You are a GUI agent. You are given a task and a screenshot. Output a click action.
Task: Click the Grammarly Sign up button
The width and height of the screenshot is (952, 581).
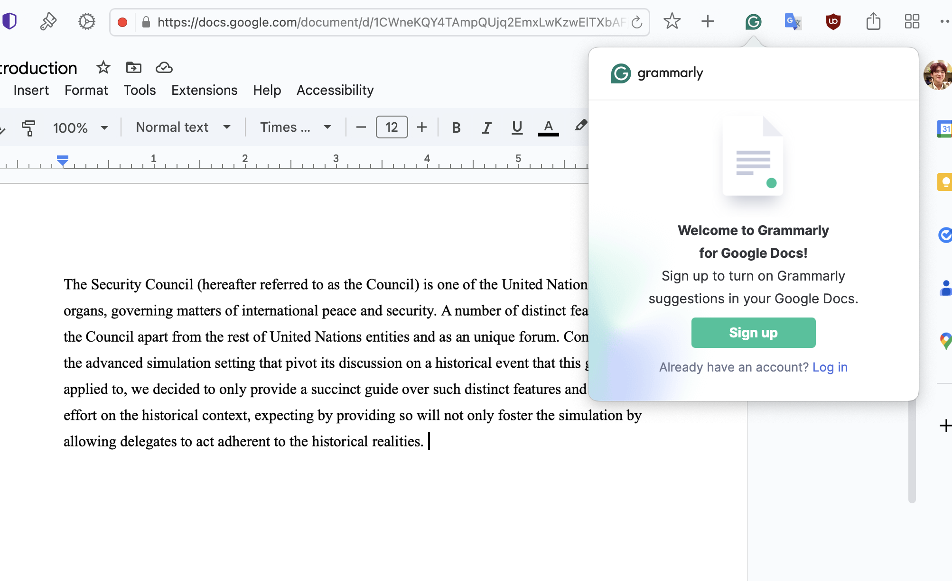pos(753,333)
